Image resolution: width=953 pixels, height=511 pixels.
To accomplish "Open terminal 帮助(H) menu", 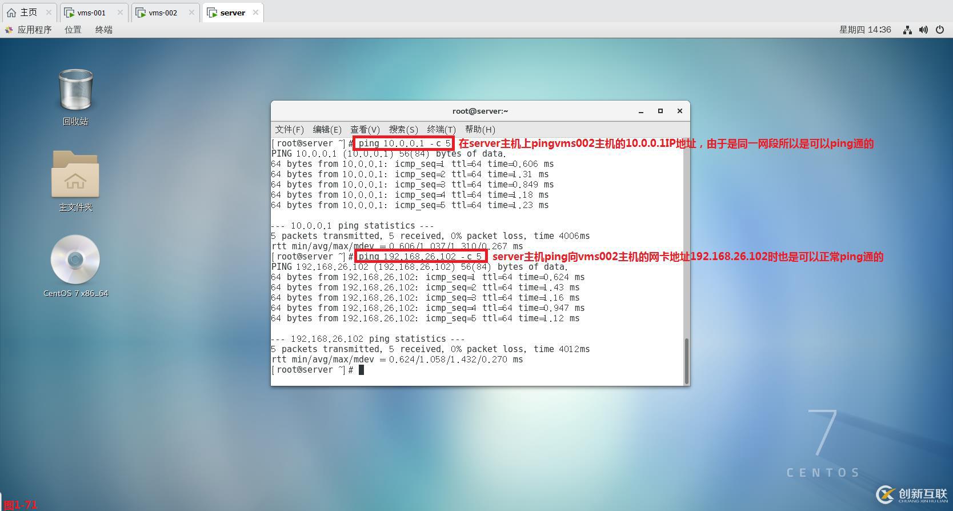I will [480, 129].
